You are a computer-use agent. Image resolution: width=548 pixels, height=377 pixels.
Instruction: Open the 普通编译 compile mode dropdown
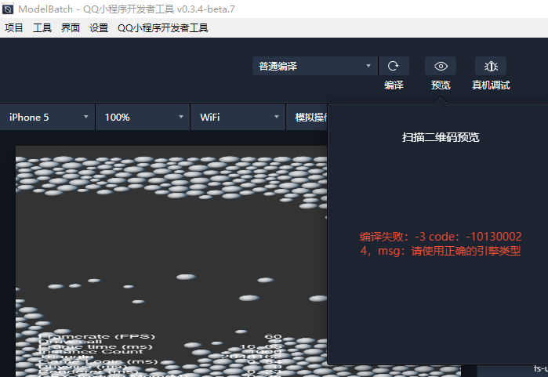click(315, 66)
